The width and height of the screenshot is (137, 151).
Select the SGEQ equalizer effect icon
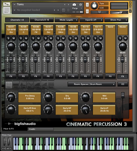tap(16, 85)
